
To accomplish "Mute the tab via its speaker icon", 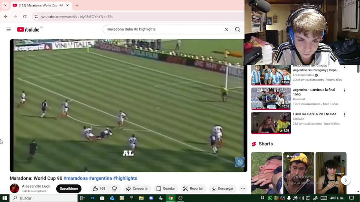I will (61, 5).
